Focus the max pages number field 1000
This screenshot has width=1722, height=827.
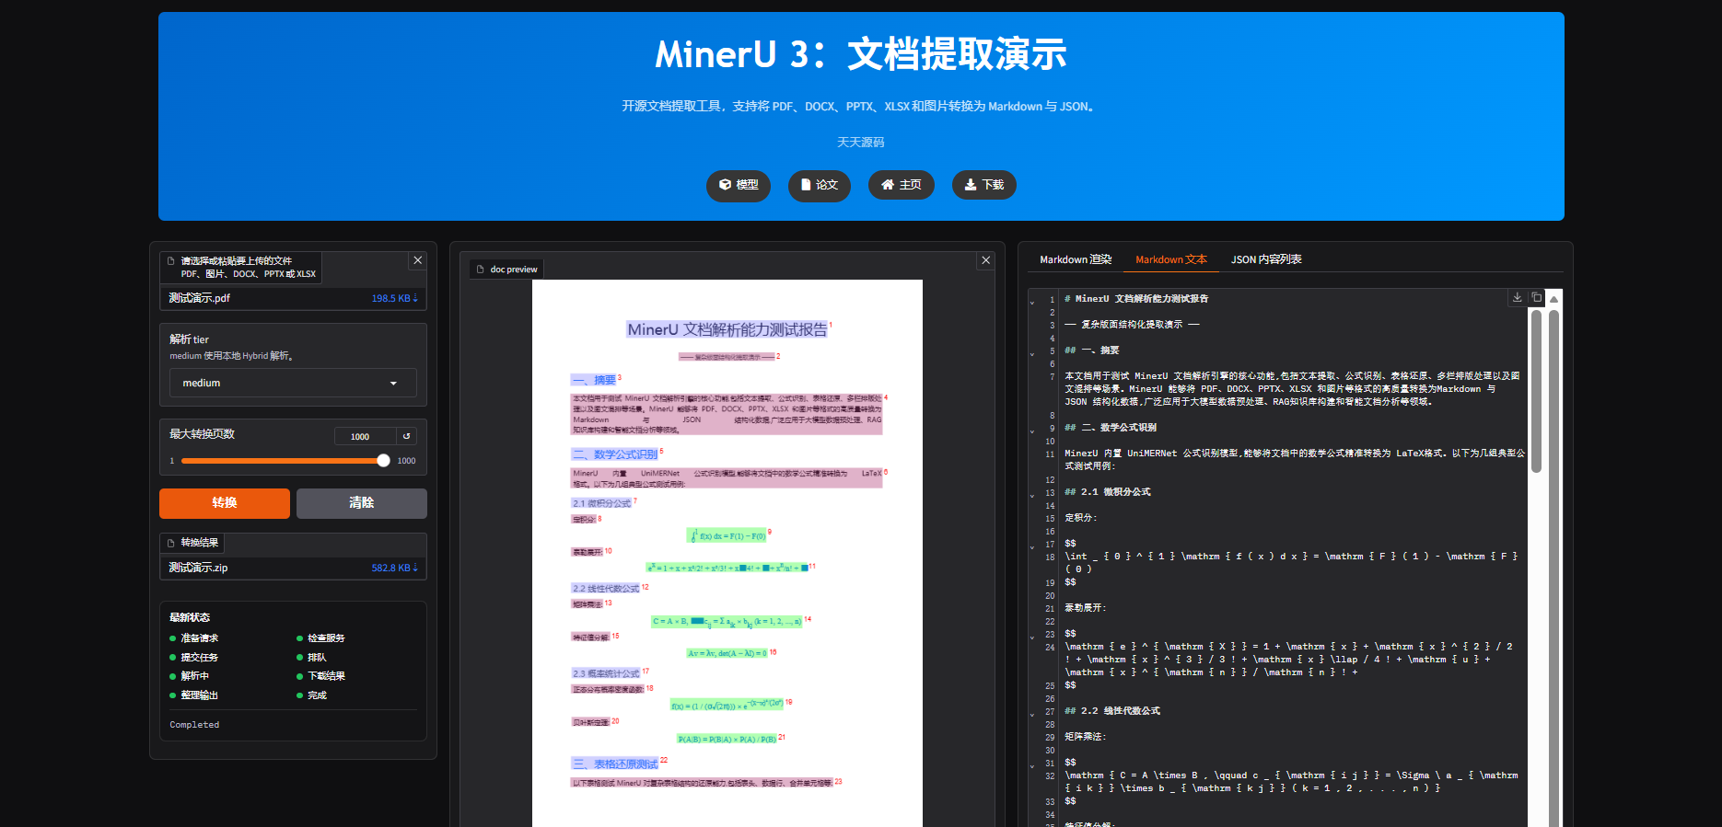[366, 436]
